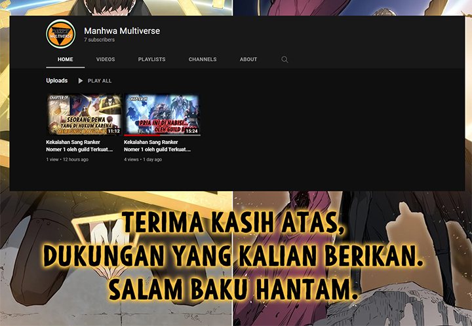Click the Manhwa Multiverse channel name
472x326 pixels.
pos(122,31)
